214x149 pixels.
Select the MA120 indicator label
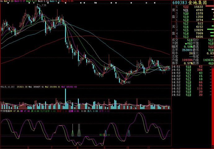pyautogui.click(x=67, y=1)
